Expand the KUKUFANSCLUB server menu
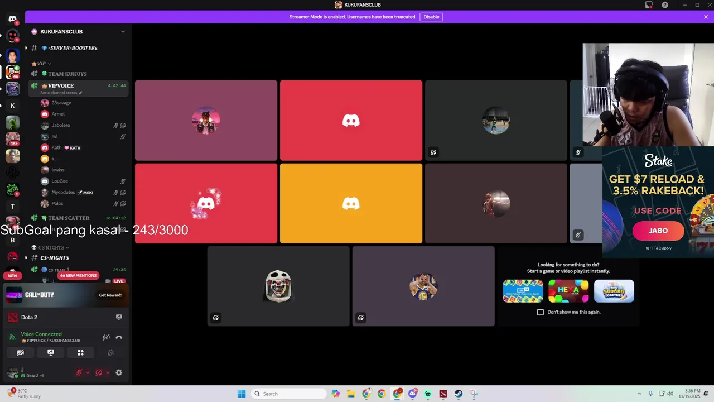714x402 pixels. tap(123, 32)
